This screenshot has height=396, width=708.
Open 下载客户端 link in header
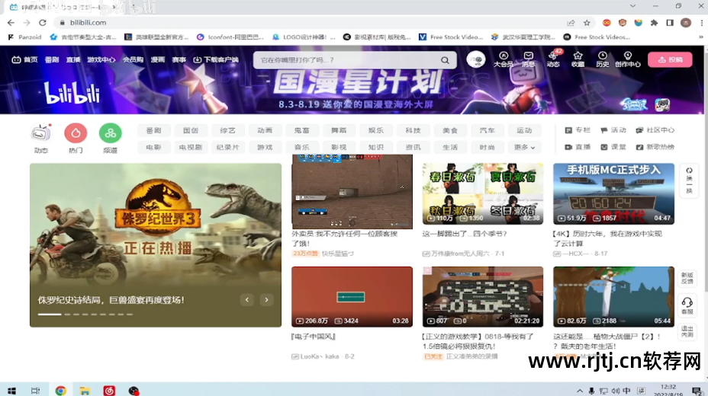click(216, 59)
